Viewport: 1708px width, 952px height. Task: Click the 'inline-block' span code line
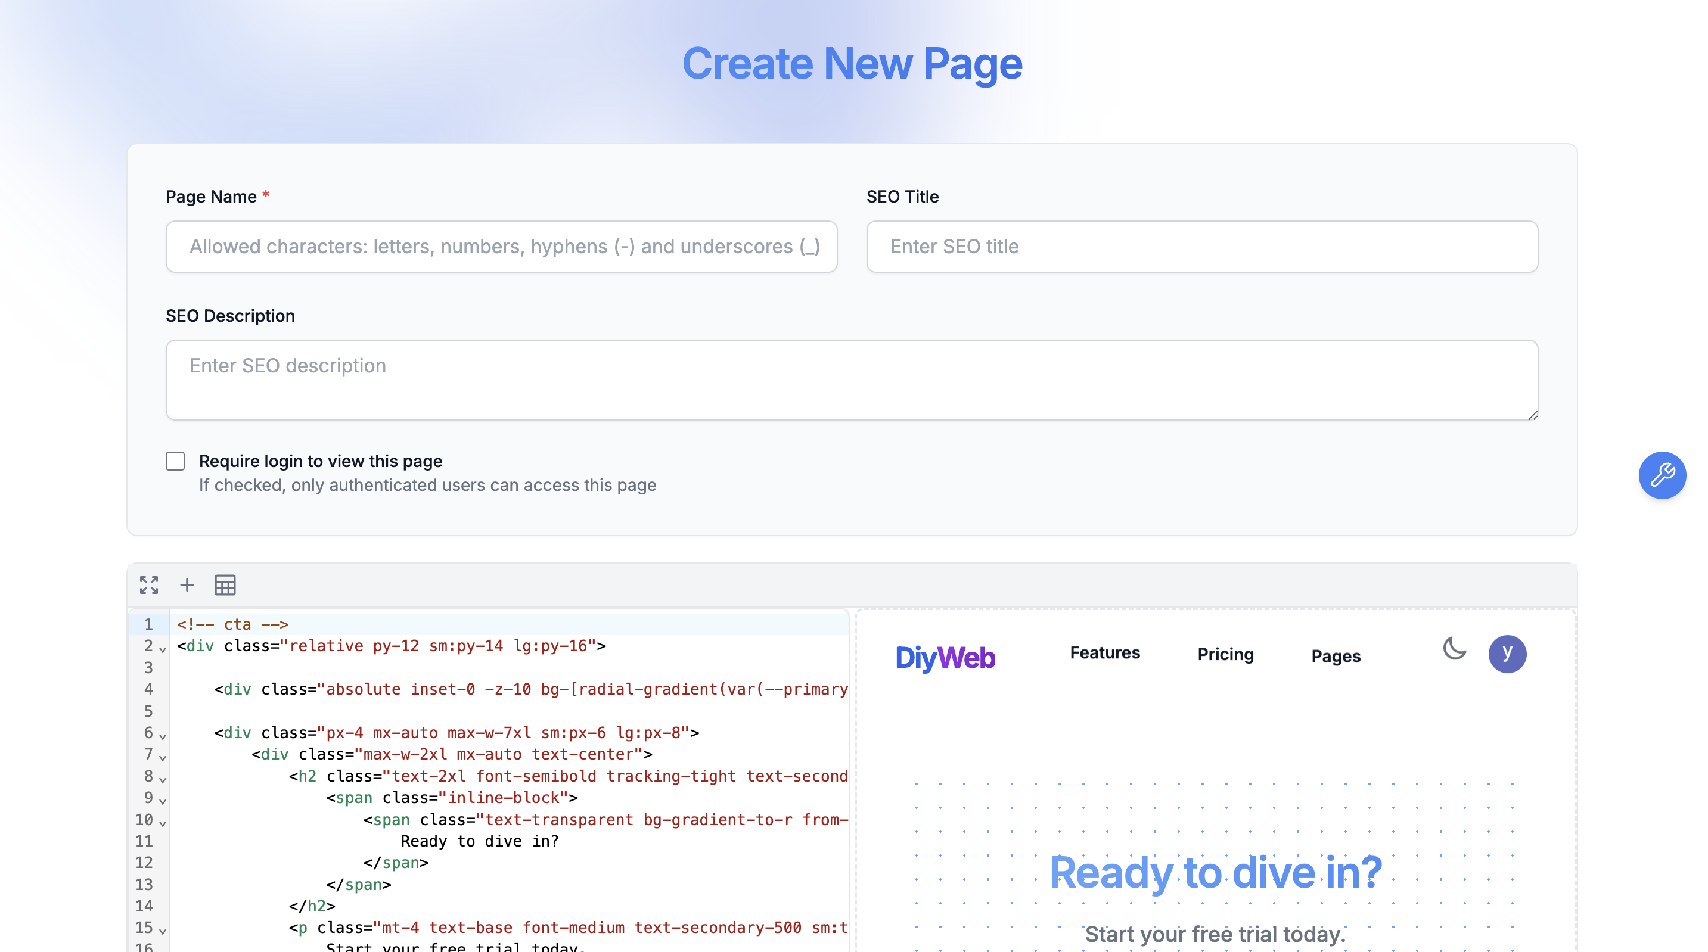coord(452,798)
